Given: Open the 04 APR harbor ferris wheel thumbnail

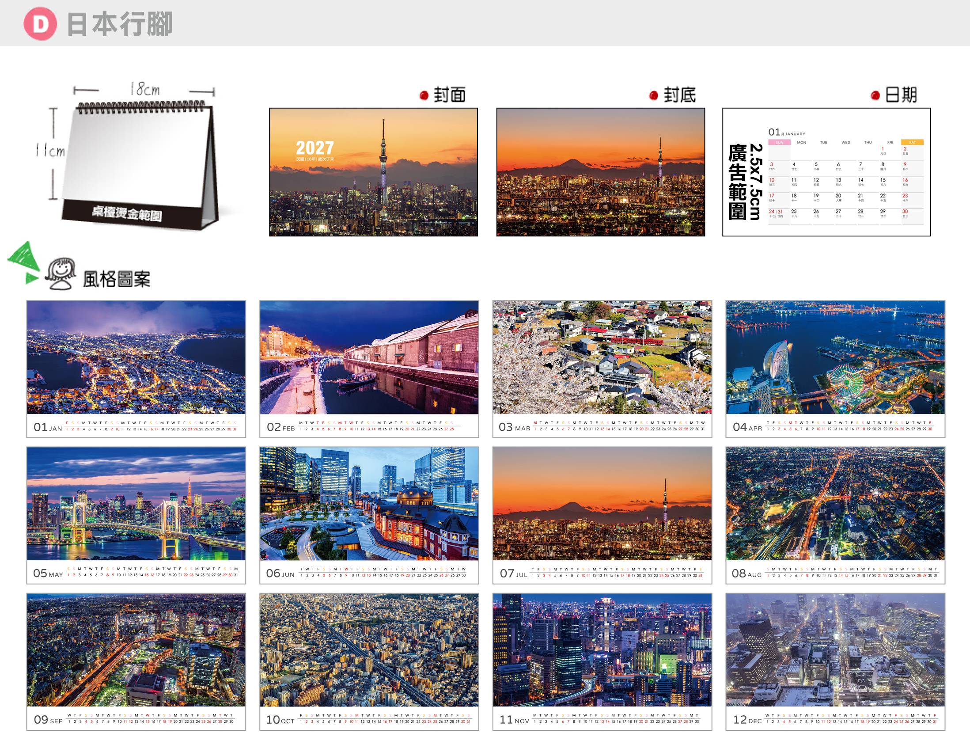Looking at the screenshot, I should [x=835, y=368].
